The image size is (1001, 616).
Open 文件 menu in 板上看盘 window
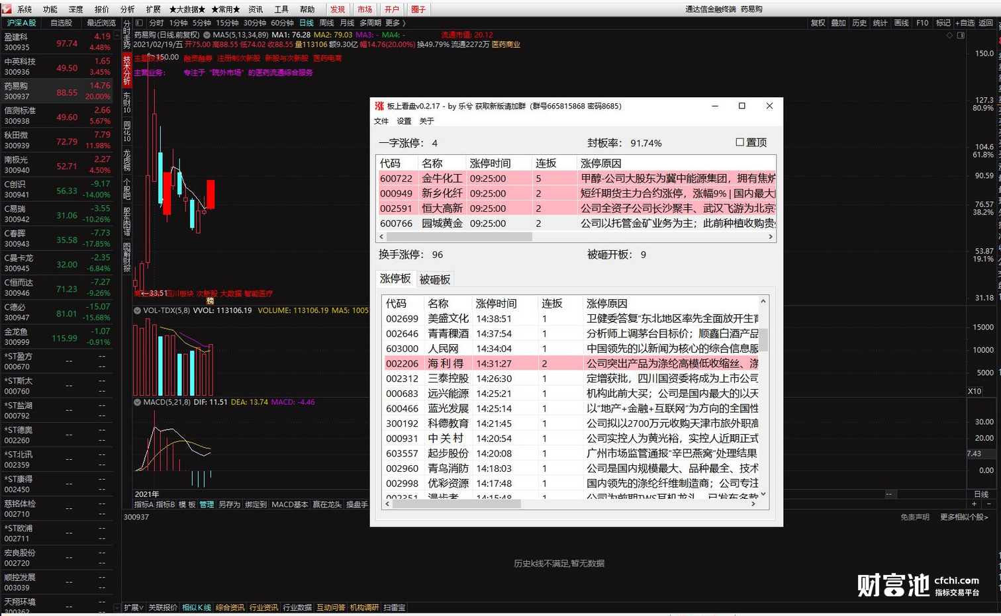[381, 121]
